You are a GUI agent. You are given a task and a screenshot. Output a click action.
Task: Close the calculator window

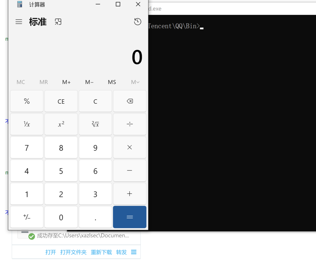coord(138,4)
